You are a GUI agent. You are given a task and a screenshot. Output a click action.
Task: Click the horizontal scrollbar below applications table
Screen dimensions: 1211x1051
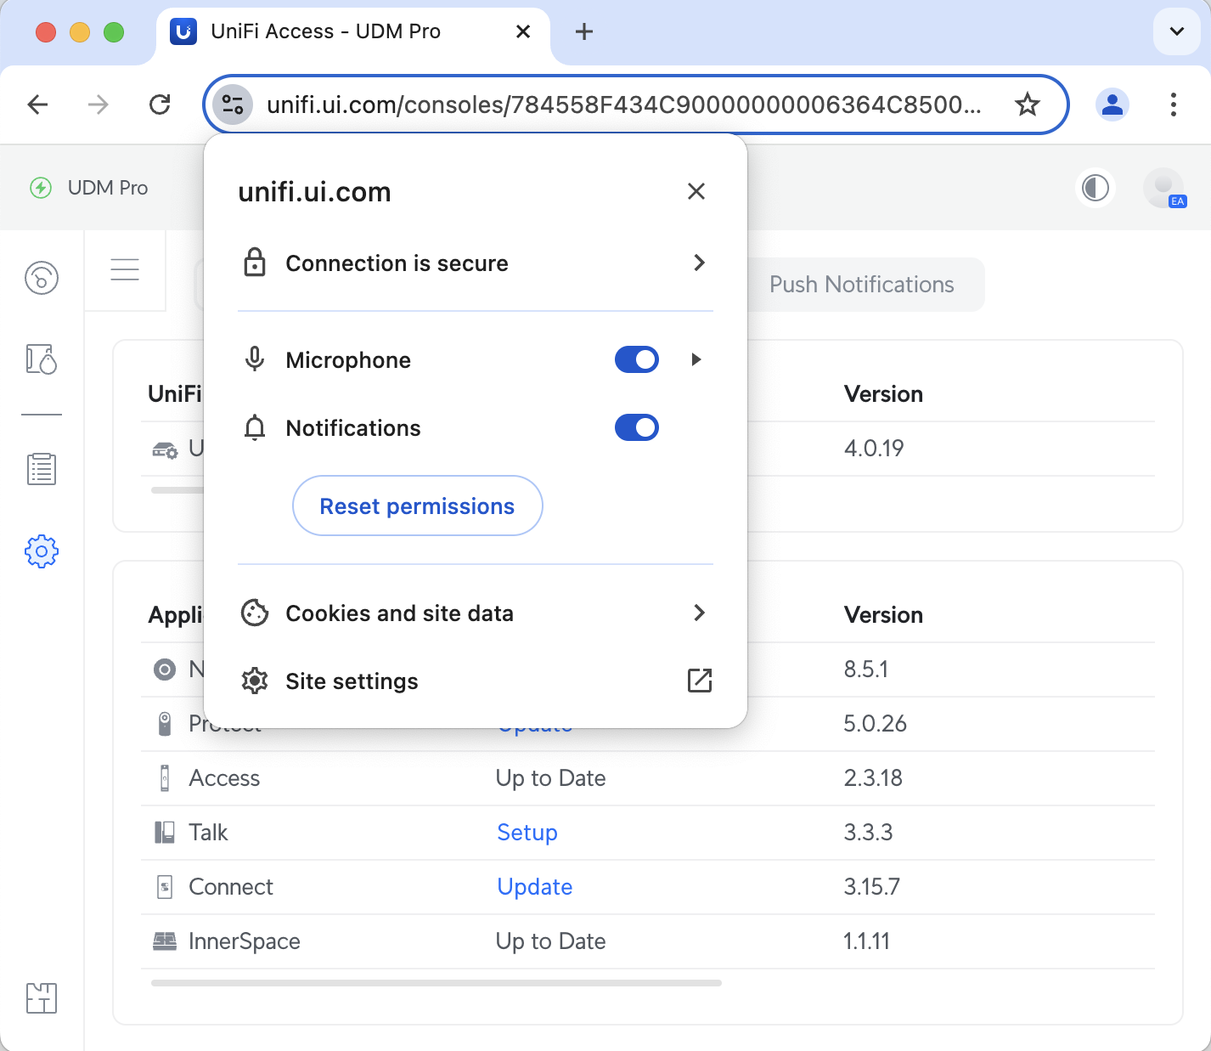[437, 983]
